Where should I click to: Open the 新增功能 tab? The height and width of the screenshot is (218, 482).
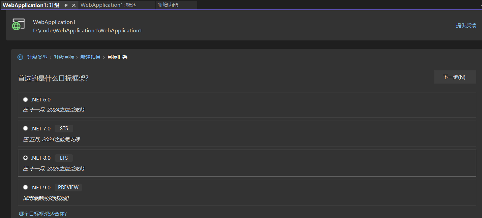click(x=168, y=5)
